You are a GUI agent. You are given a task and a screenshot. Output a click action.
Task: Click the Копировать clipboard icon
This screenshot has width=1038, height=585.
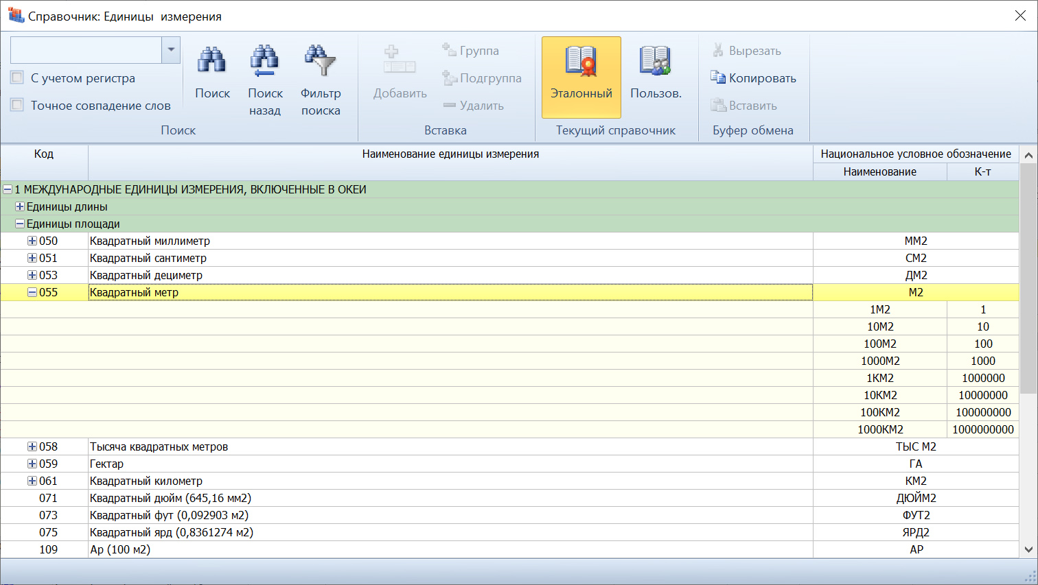tap(718, 77)
